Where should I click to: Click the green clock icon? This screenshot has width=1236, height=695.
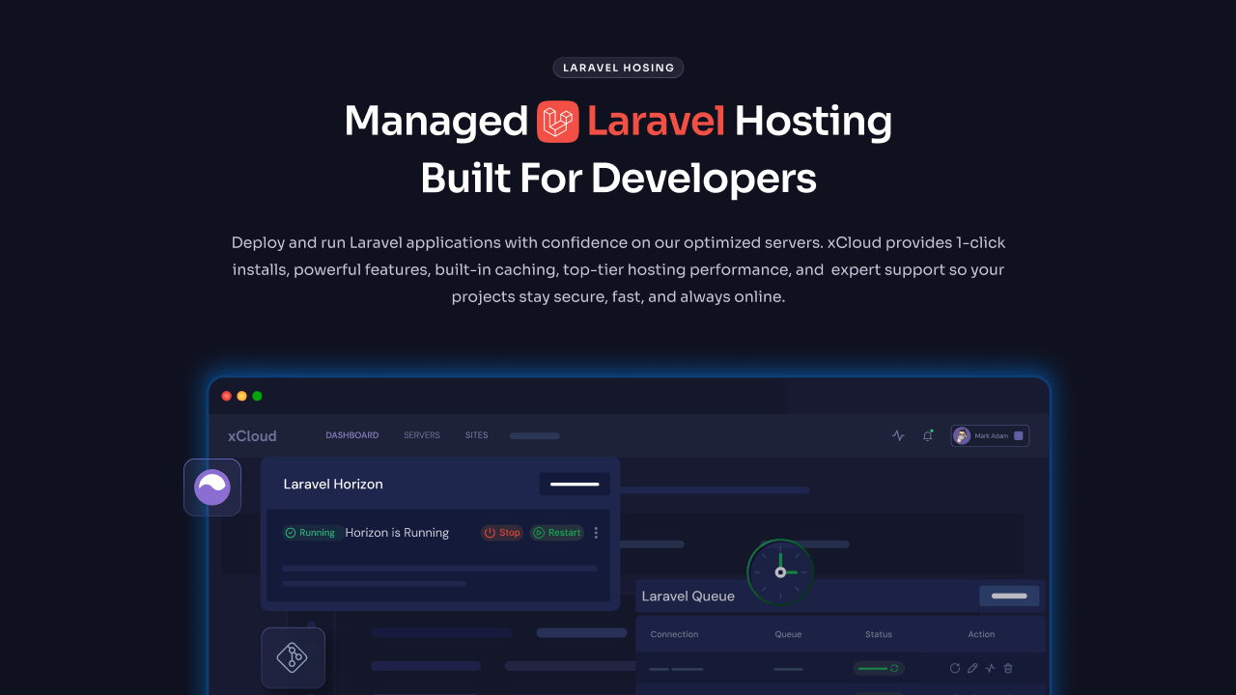pos(780,572)
